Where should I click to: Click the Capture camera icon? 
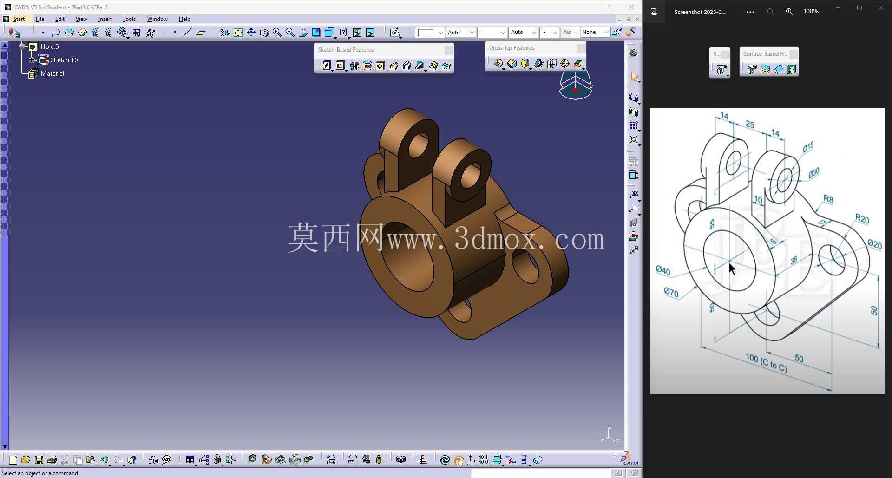pos(401,460)
